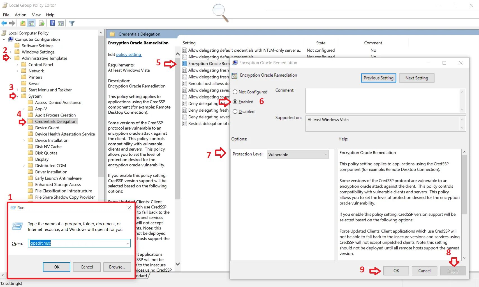Click the description pane vertical scrollbar thumb
Image resolution: width=479 pixels, height=287 pixels.
point(177,129)
